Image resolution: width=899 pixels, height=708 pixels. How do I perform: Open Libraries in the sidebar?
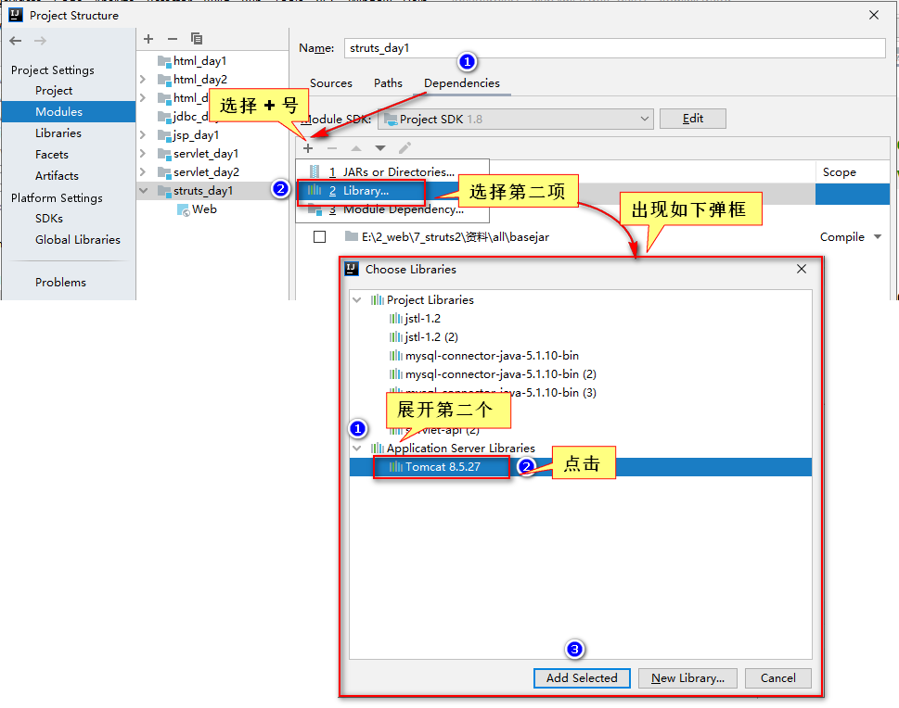point(58,133)
